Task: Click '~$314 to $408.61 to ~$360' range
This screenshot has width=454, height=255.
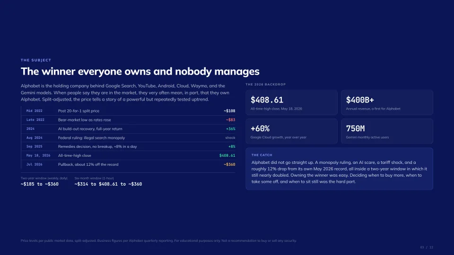Action: tap(108, 184)
